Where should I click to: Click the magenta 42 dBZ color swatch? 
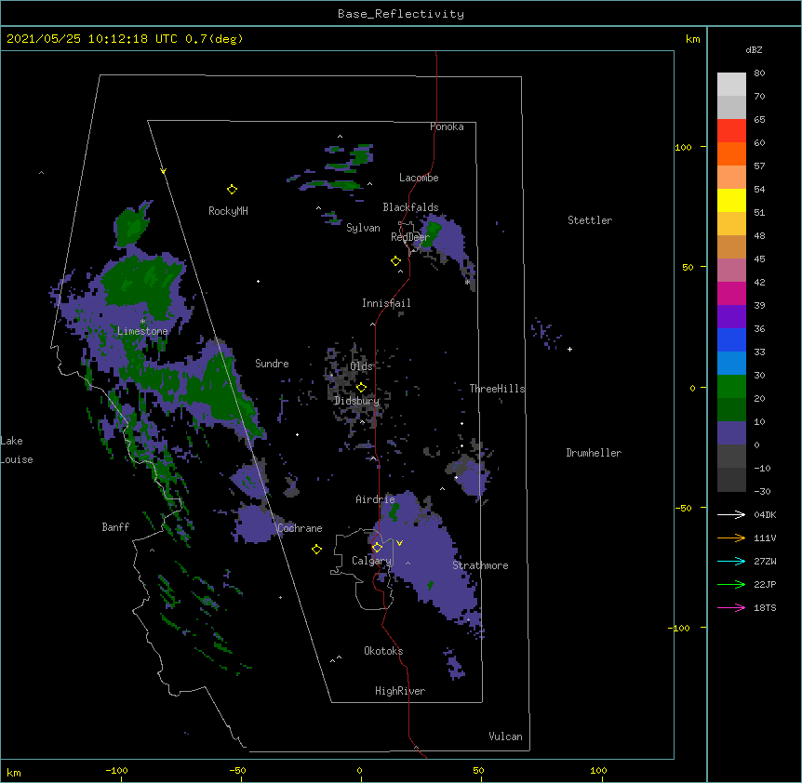(731, 293)
